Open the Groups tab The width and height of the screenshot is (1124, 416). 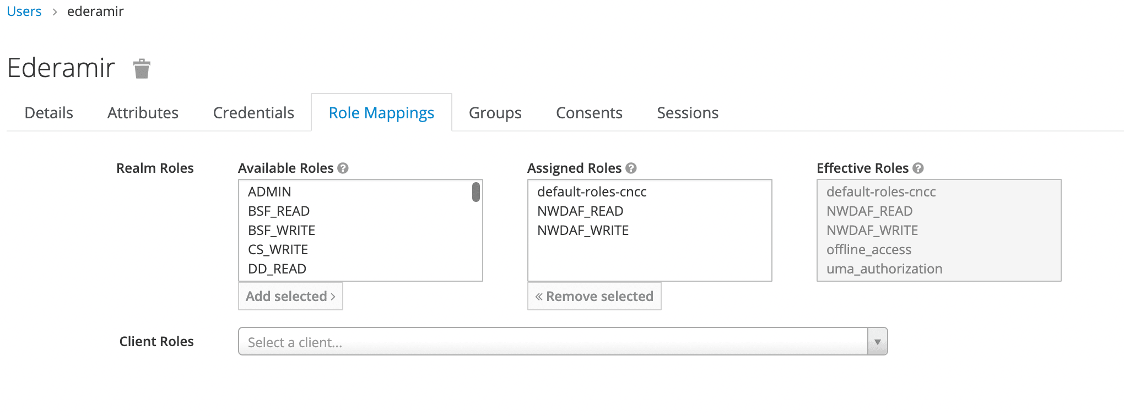pos(495,113)
